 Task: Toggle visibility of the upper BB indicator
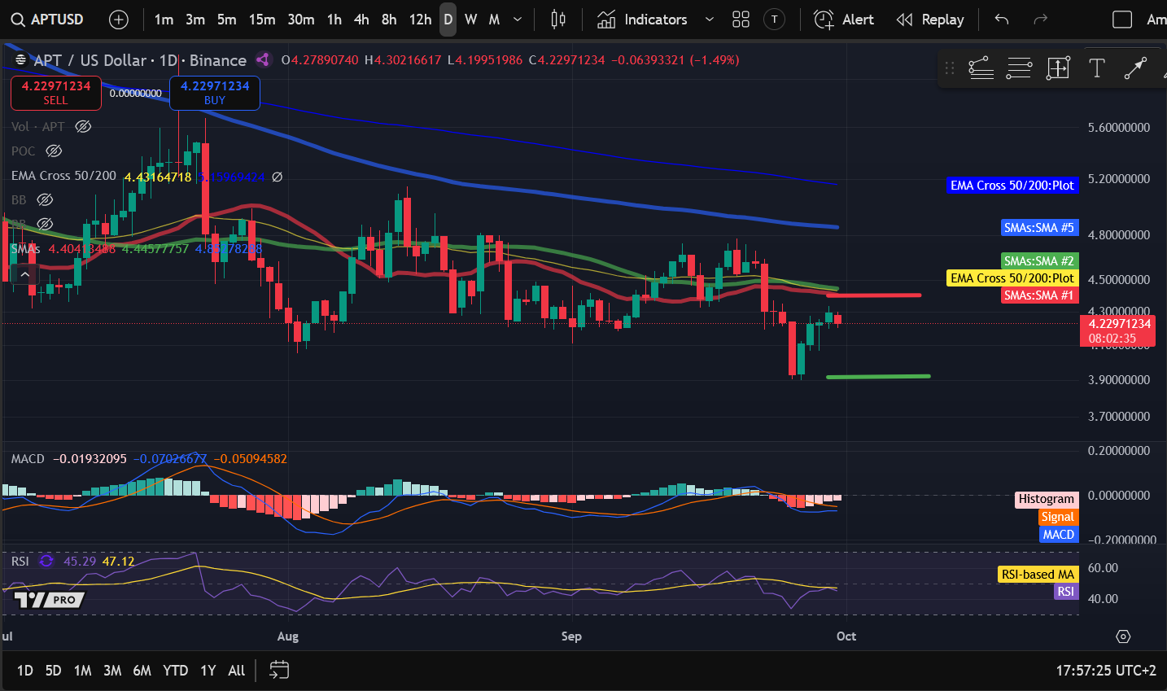click(45, 199)
